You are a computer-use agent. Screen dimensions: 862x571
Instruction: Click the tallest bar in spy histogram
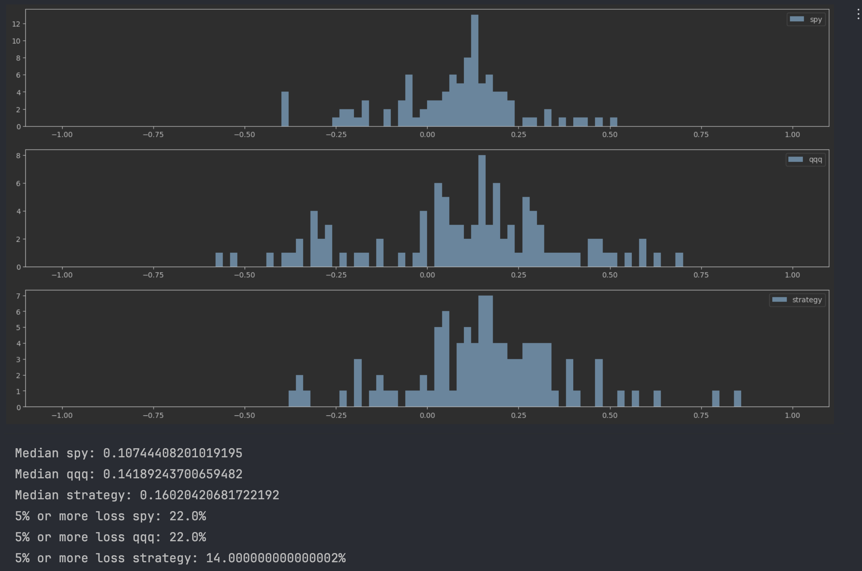(475, 70)
